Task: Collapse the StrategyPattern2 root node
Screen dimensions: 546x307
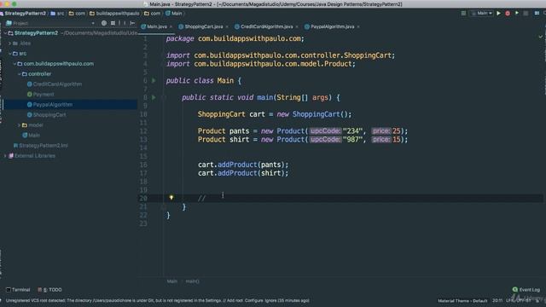Action: (x=6, y=33)
